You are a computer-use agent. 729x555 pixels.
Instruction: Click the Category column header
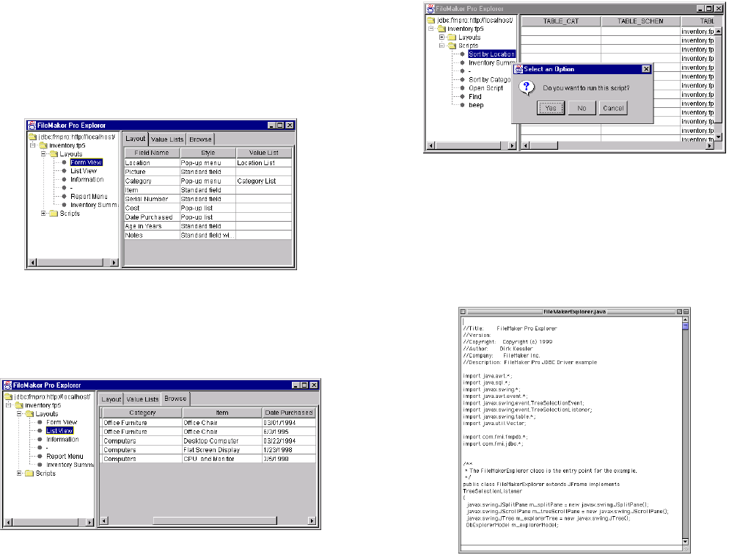coord(142,413)
